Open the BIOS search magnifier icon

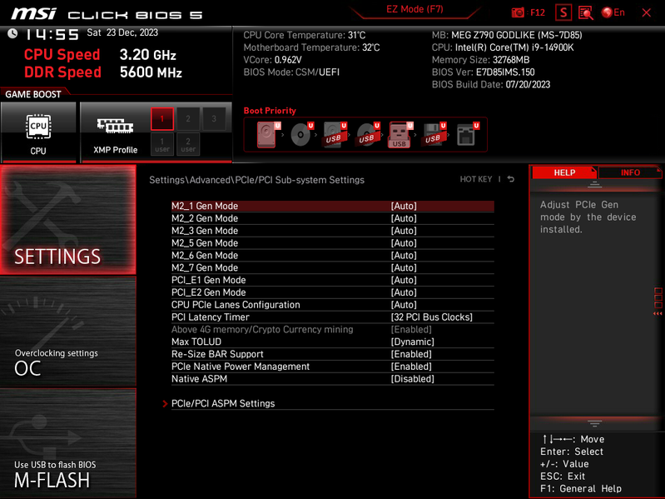pyautogui.click(x=586, y=12)
